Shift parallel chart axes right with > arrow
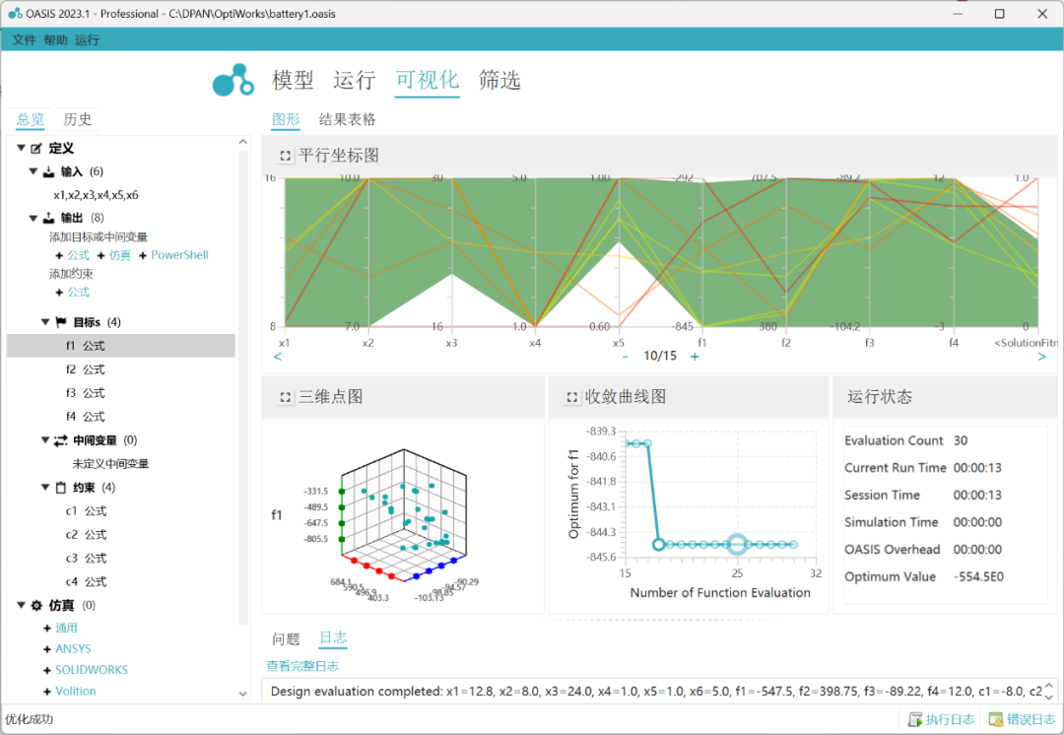1064x735 pixels. point(1042,357)
